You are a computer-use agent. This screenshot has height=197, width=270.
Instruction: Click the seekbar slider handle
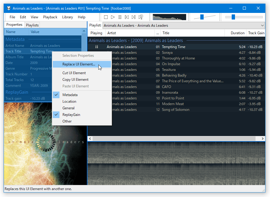(233, 17)
